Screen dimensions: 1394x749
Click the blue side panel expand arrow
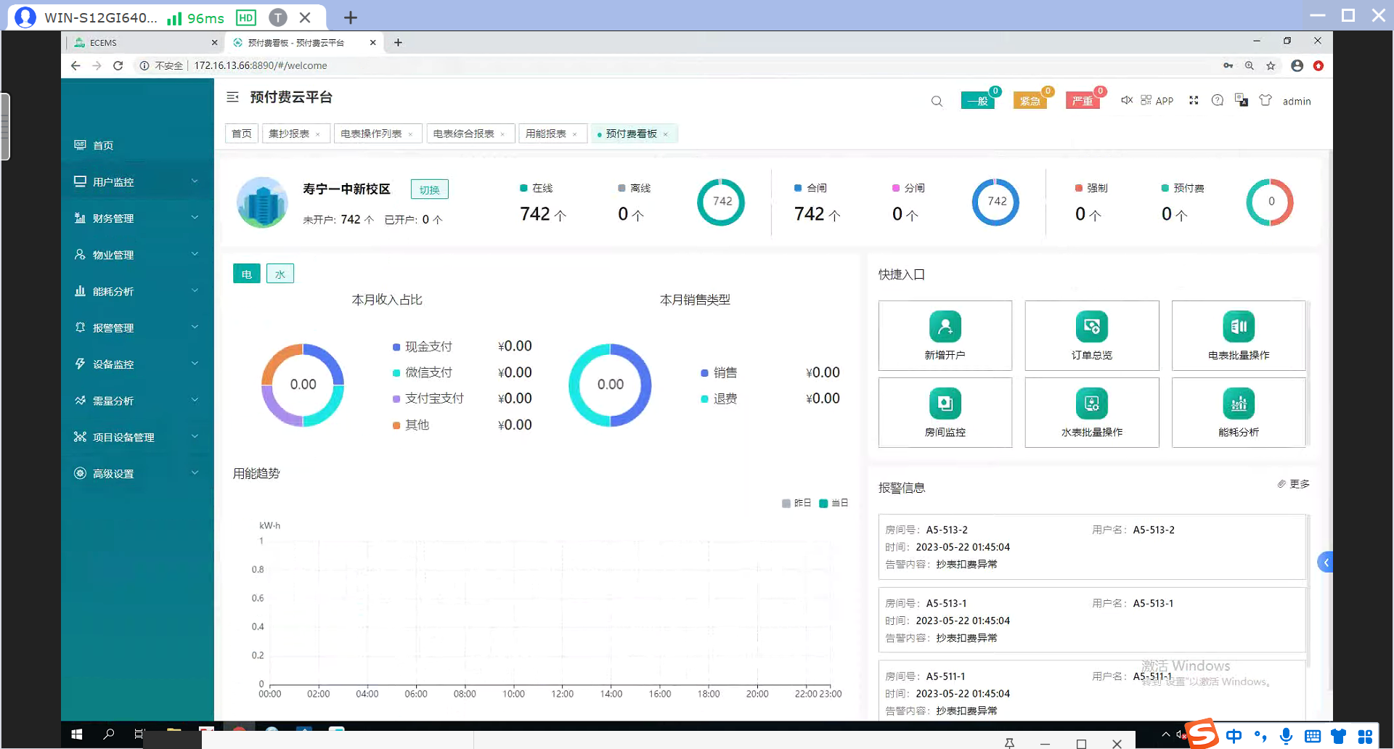click(x=1326, y=562)
